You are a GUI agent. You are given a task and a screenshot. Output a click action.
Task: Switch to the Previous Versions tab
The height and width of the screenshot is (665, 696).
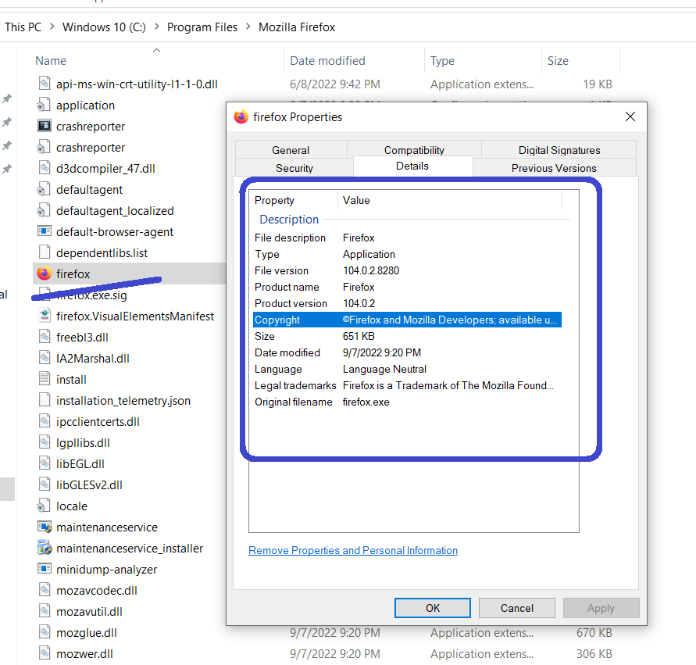point(555,167)
